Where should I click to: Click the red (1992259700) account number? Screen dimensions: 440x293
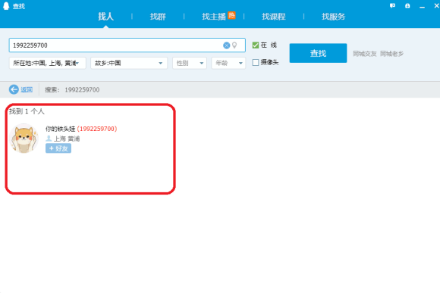pyautogui.click(x=97, y=129)
